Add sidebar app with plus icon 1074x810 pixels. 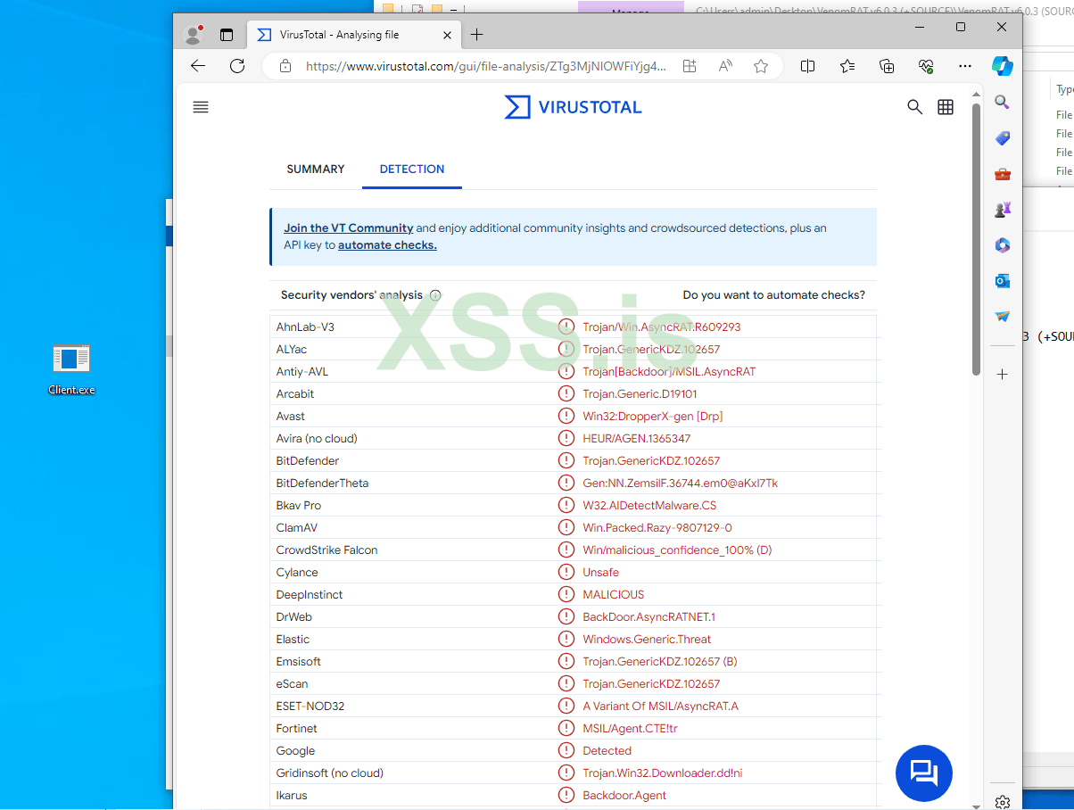(x=1003, y=375)
